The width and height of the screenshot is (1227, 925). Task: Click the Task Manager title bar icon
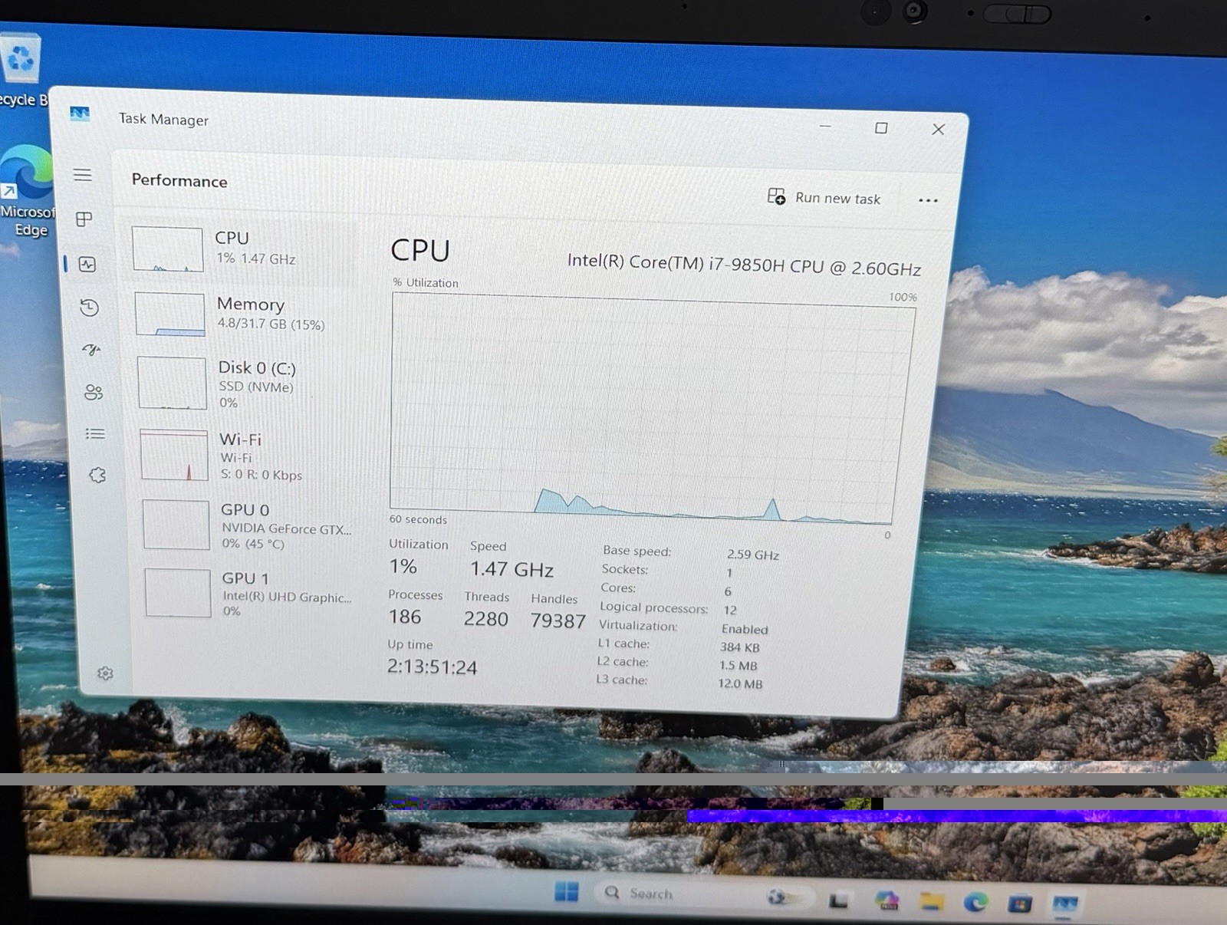pyautogui.click(x=80, y=114)
